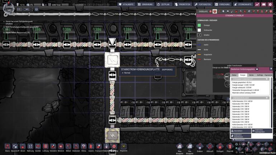Toggle the active power grid overlay
276x155 pixels.
point(215,11)
